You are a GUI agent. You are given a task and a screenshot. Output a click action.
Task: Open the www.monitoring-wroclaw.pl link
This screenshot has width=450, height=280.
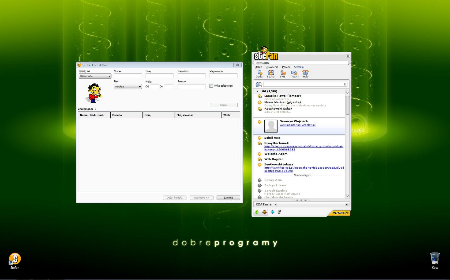click(298, 125)
